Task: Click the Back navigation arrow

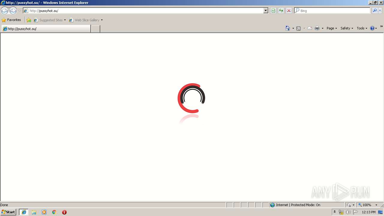Action: click(x=5, y=11)
